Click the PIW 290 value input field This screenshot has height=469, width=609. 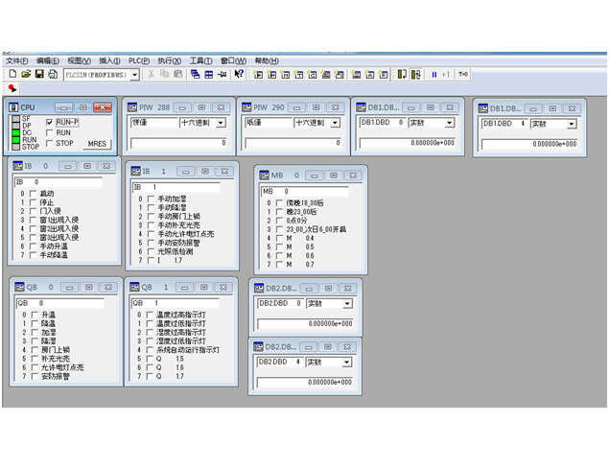coord(293,143)
